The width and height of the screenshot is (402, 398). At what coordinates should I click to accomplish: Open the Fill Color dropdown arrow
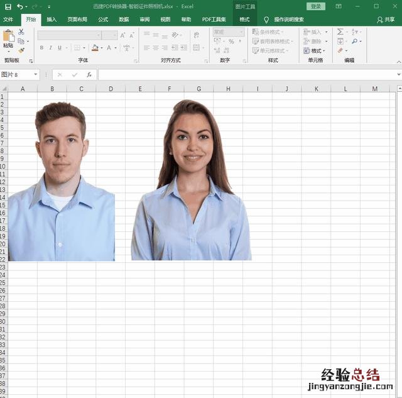coord(102,48)
